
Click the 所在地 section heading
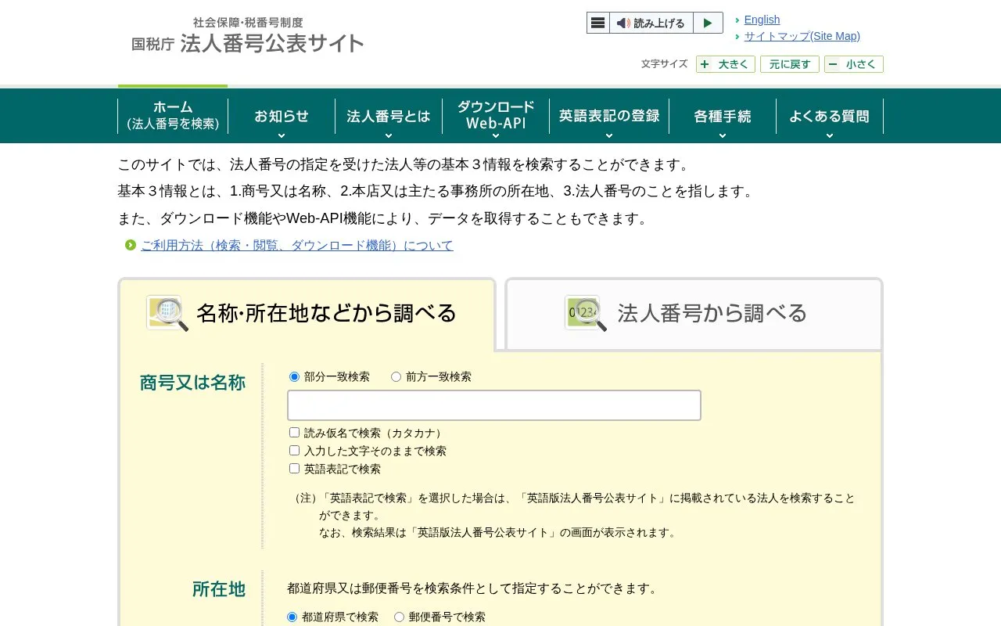(x=219, y=589)
